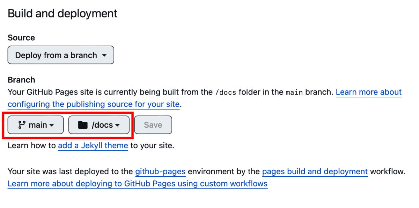Viewport: 419px width, 208px height.
Task: Open the Deploy from a branch source dropdown
Action: pyautogui.click(x=61, y=55)
